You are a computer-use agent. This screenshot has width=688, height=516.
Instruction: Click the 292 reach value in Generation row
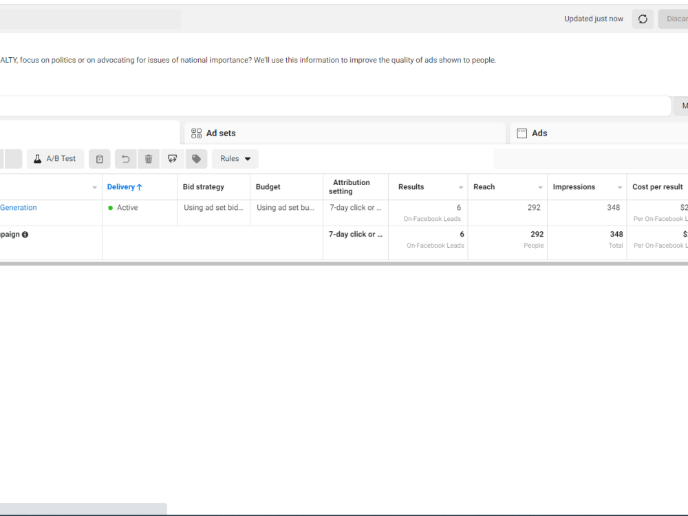pos(534,208)
